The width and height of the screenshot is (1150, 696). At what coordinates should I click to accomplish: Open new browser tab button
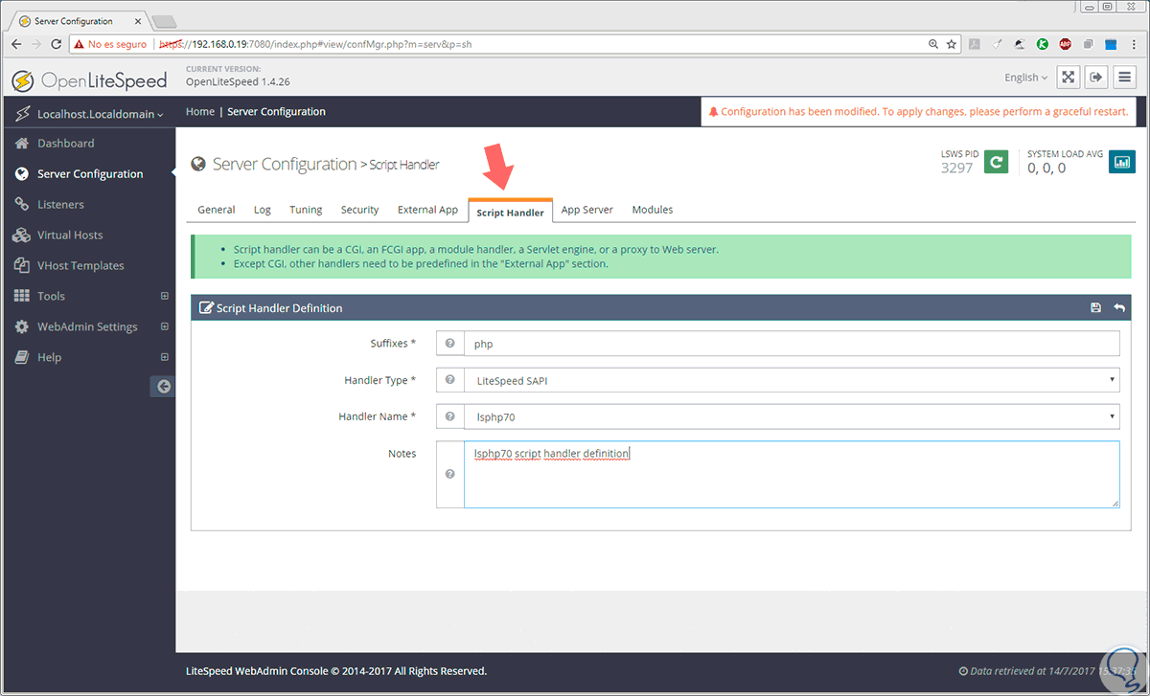click(164, 21)
